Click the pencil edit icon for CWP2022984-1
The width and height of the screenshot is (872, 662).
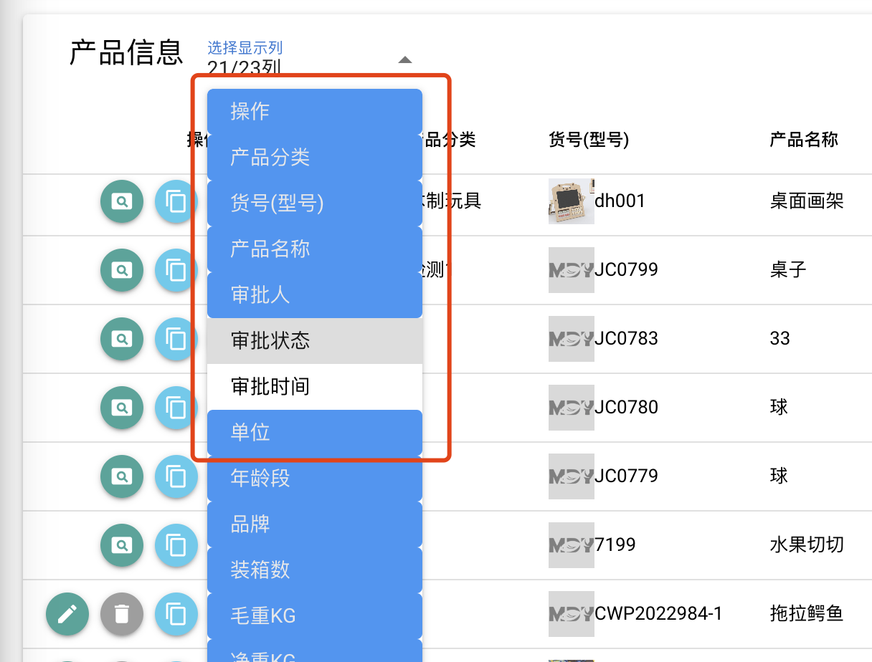(x=67, y=614)
